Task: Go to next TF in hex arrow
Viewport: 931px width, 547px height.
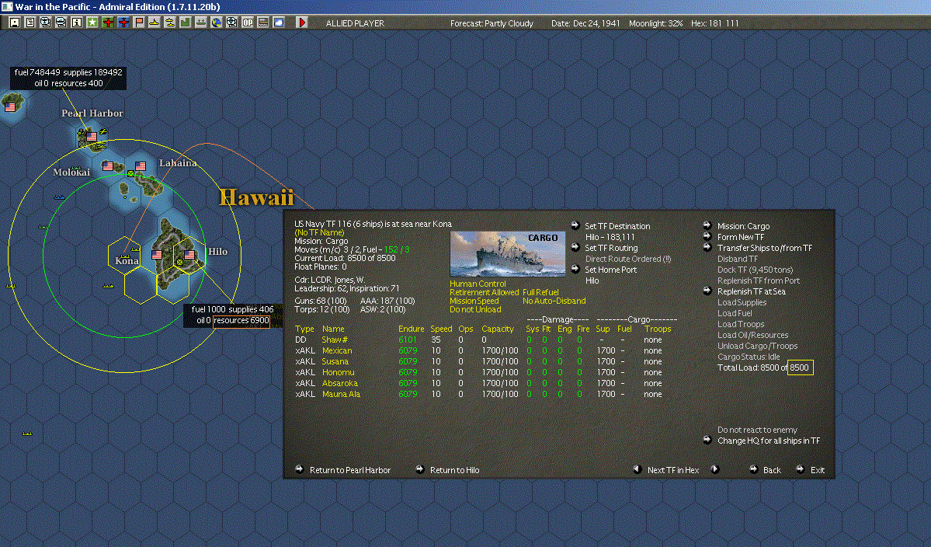Action: 715,469
